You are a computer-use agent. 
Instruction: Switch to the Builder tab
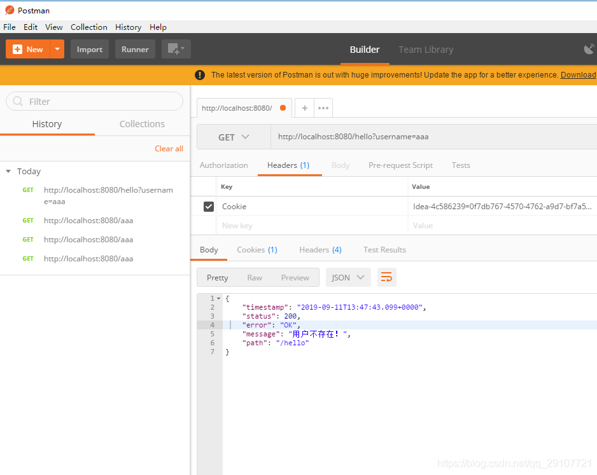coord(365,50)
